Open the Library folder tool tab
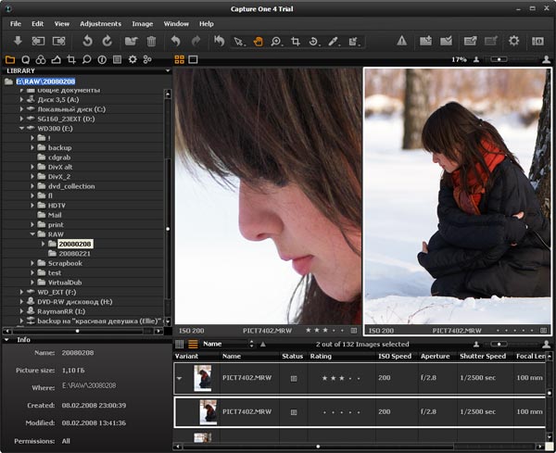 click(x=10, y=59)
